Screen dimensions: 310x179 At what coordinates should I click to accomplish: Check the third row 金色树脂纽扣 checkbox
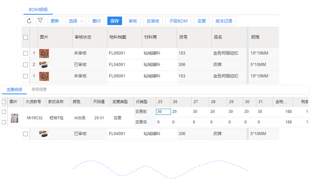(x=26, y=76)
